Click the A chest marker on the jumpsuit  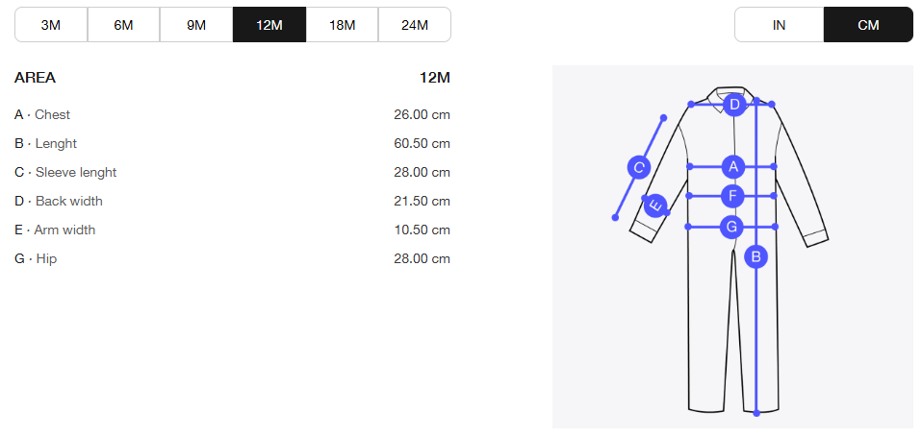click(733, 167)
